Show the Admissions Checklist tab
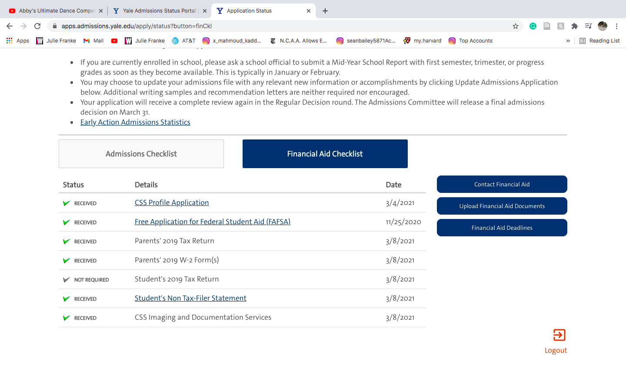 coord(141,154)
